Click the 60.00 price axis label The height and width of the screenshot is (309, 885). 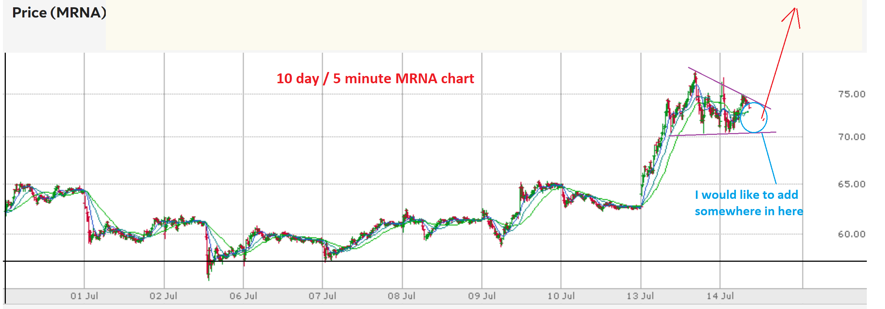[x=852, y=234]
